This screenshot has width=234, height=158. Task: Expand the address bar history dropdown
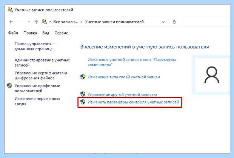163,22
